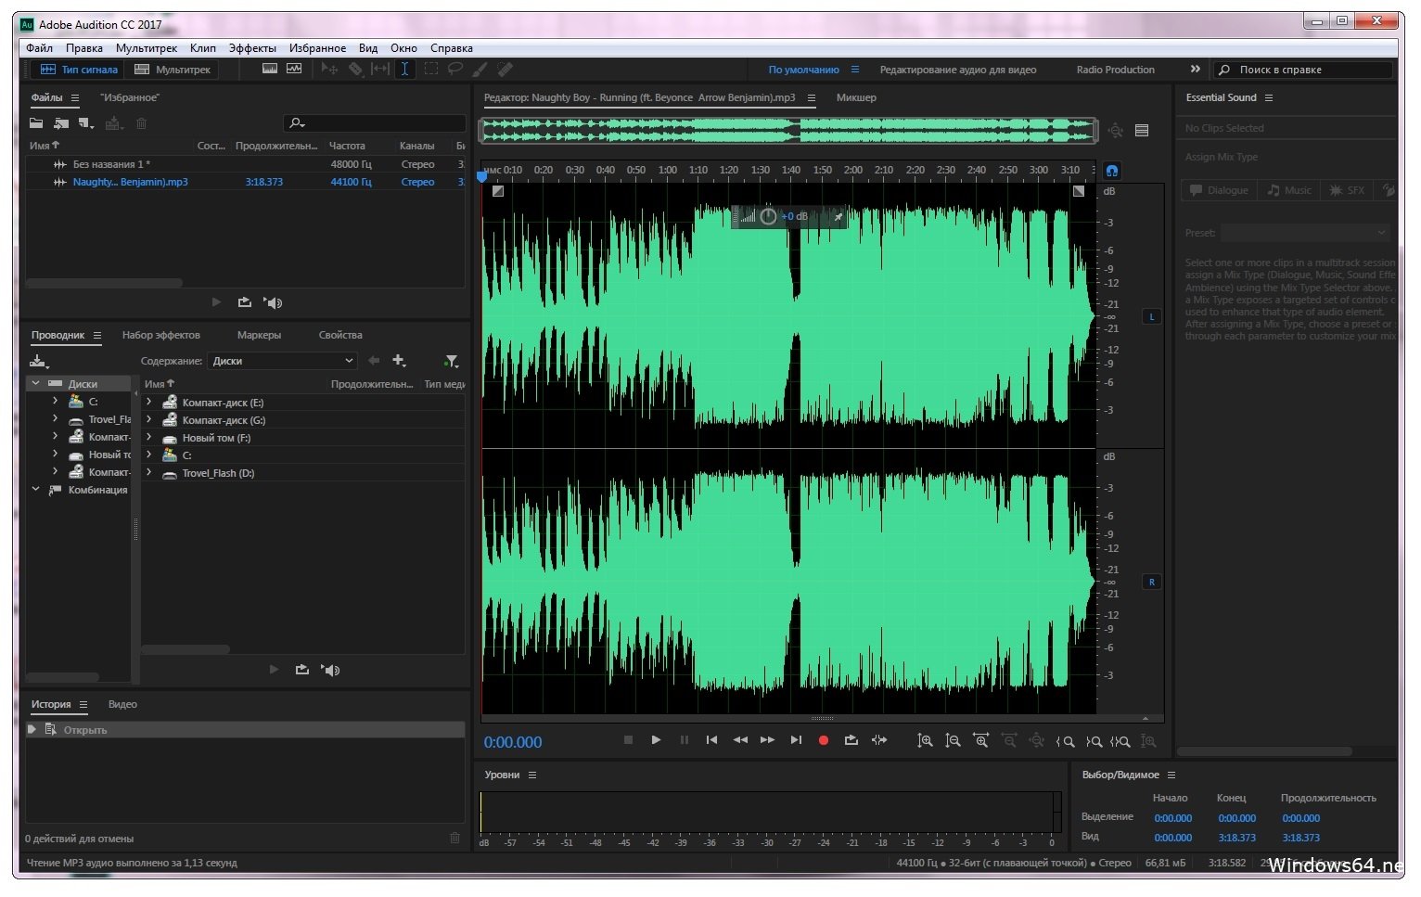
Task: Click the New File icon in Files panel
Action: tap(86, 123)
